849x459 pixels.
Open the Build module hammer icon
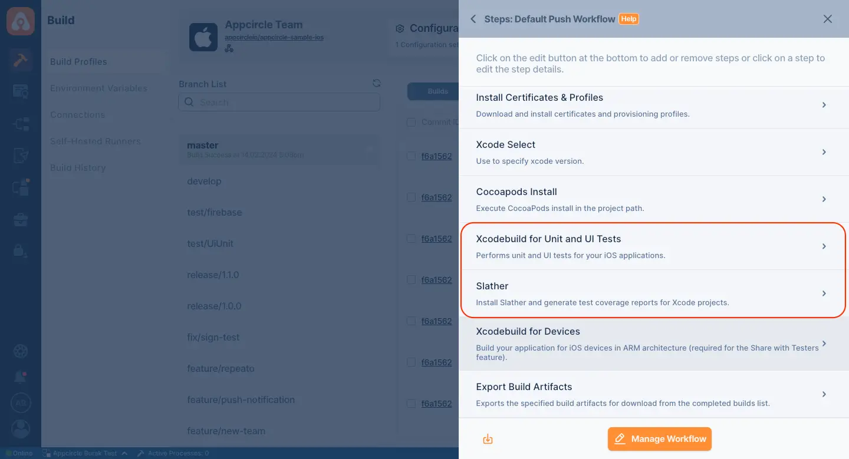(x=21, y=61)
